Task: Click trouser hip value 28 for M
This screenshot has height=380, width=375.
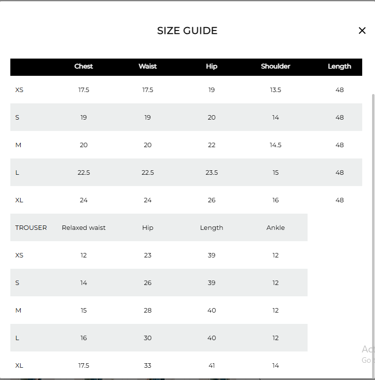Action: tap(148, 311)
